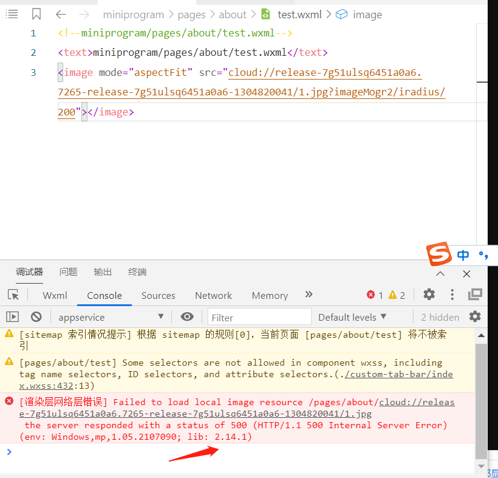Click the cloud:// src URL in code line 3
The width and height of the screenshot is (498, 478).
point(251,92)
